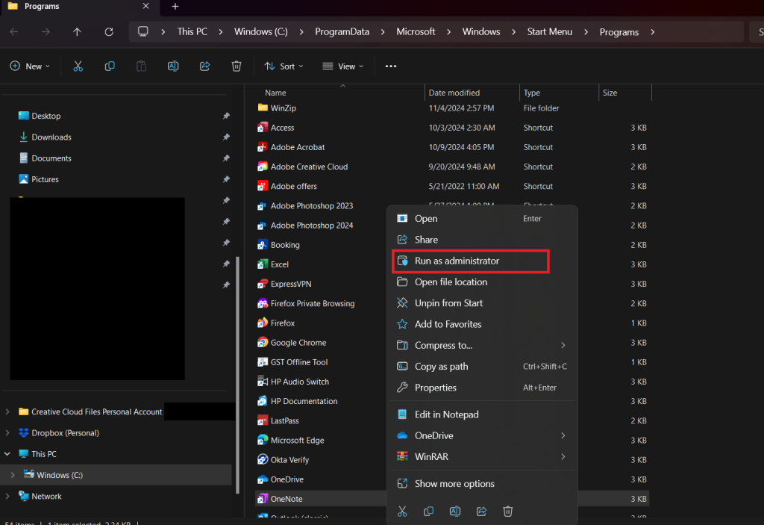Copy OneNote using the toolbar copy icon

(x=110, y=66)
